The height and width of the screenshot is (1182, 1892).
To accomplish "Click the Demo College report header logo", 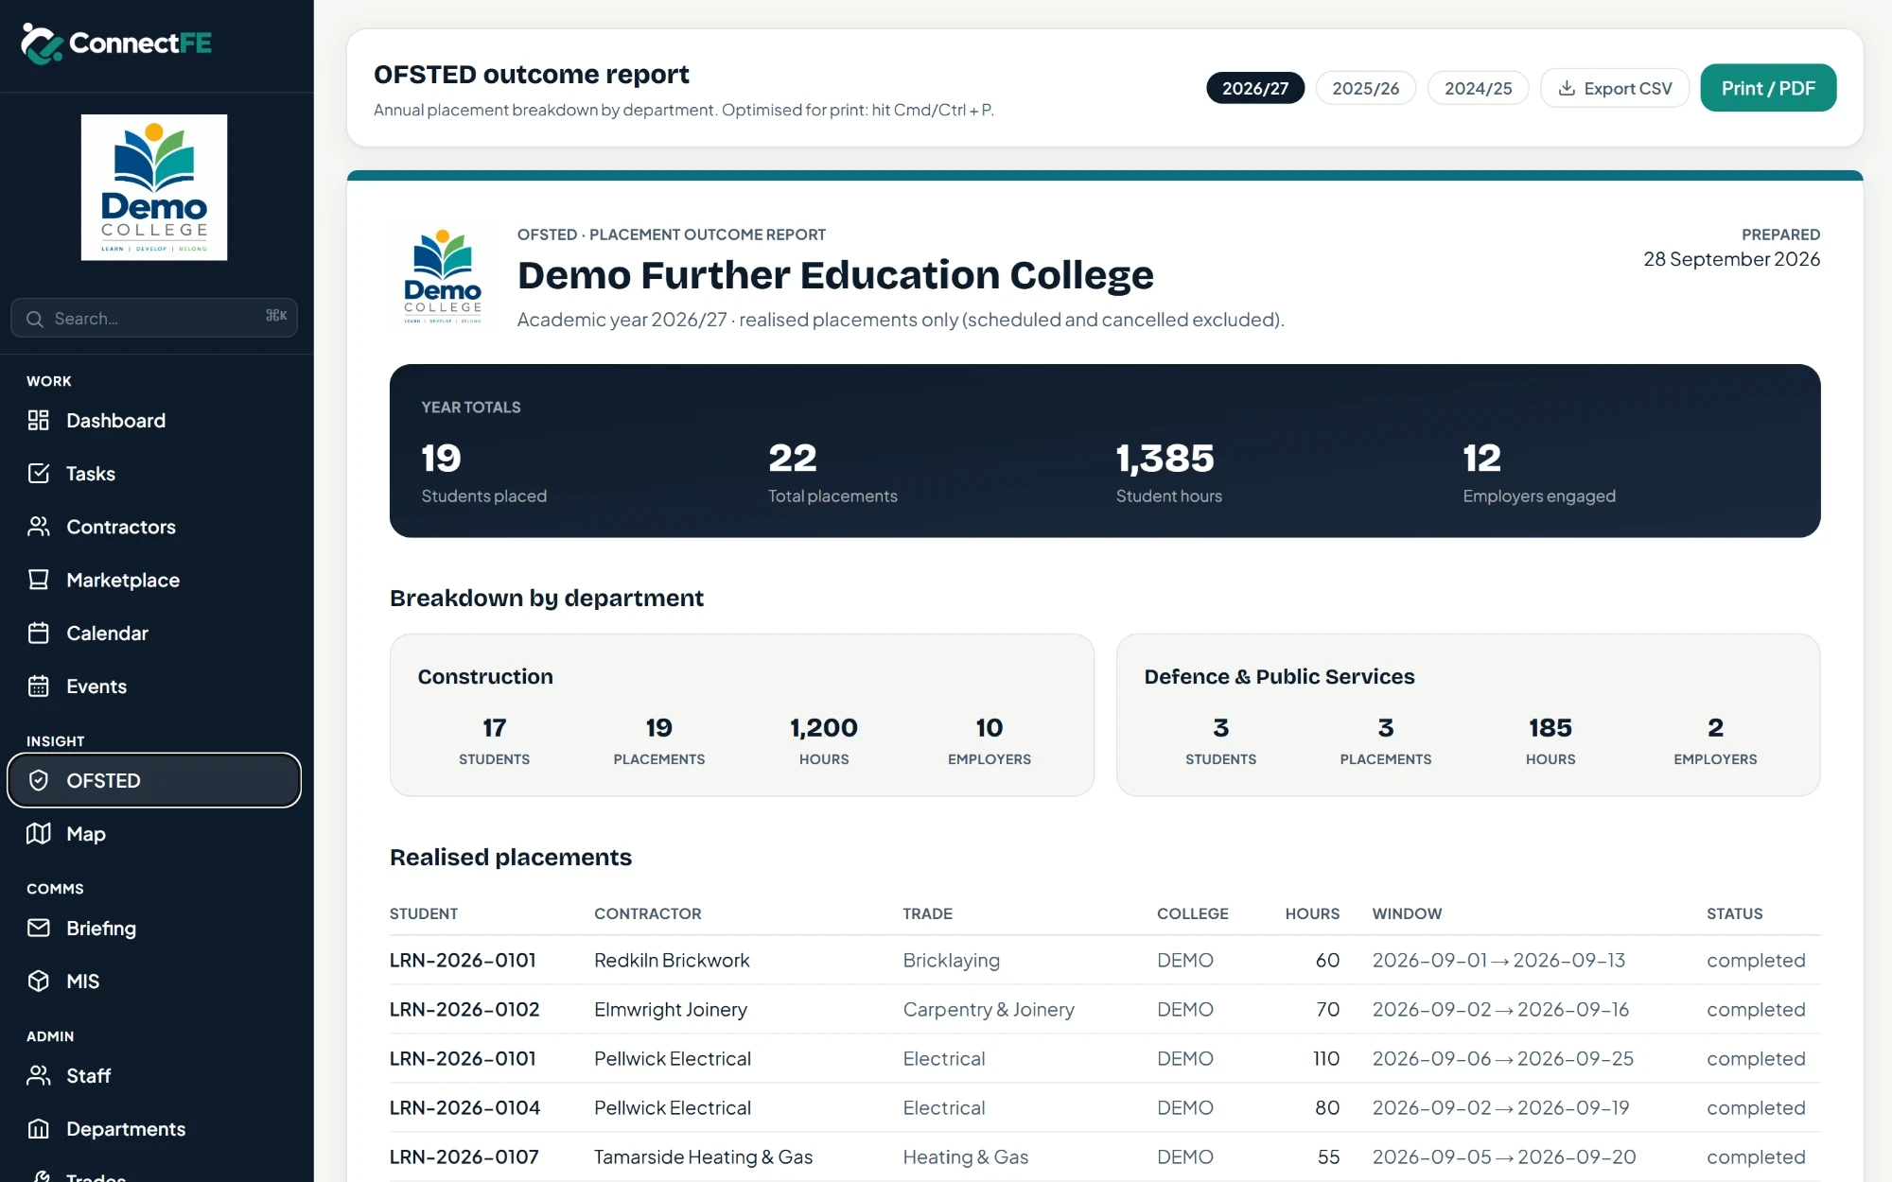I will [x=443, y=276].
